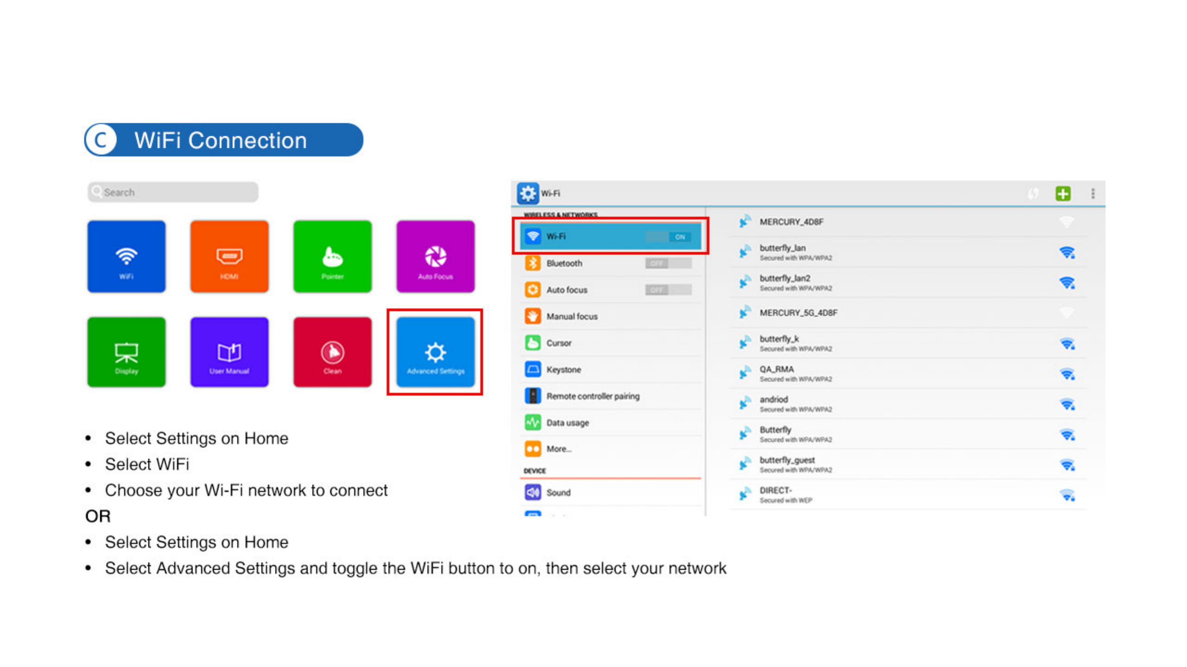Click the Search input field
The width and height of the screenshot is (1187, 667).
pos(172,192)
